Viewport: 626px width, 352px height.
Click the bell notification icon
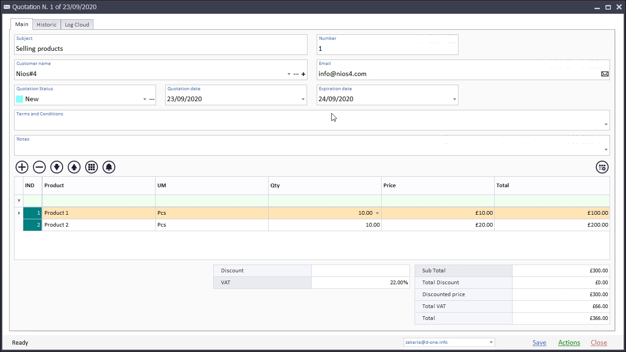pyautogui.click(x=109, y=167)
